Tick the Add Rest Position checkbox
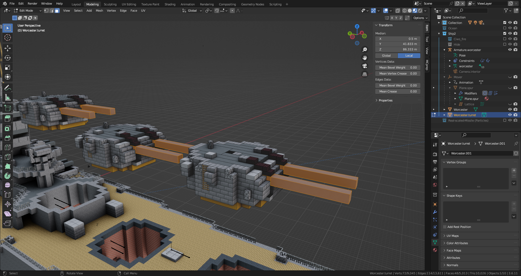The width and height of the screenshot is (521, 276). pyautogui.click(x=445, y=227)
